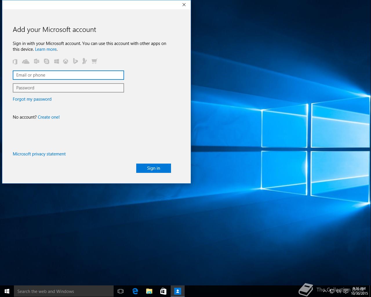
Task: Click the taskbar clock showing 9:36 AM
Action: (359, 291)
